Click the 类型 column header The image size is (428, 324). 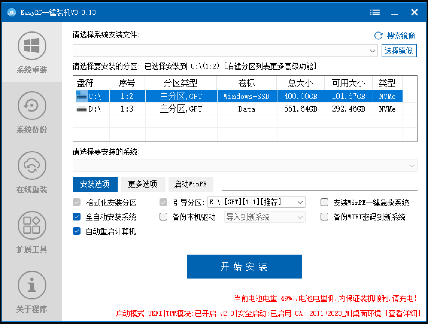(388, 83)
